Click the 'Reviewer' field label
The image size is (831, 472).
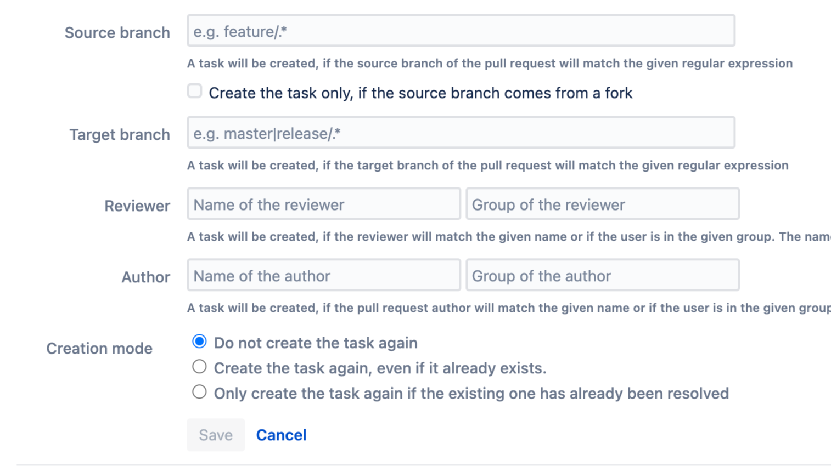coord(137,206)
